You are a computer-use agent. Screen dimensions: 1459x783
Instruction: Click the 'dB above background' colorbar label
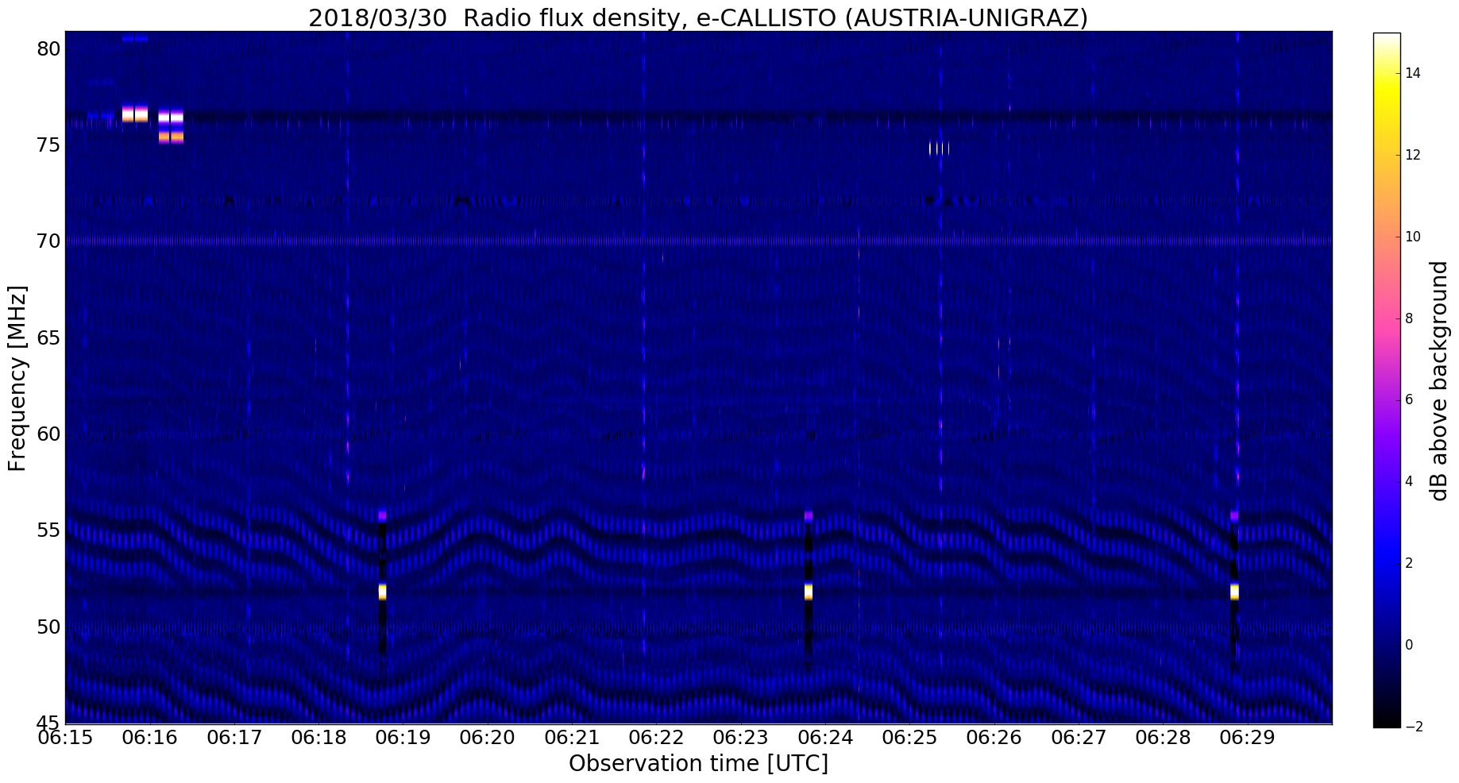1439,380
